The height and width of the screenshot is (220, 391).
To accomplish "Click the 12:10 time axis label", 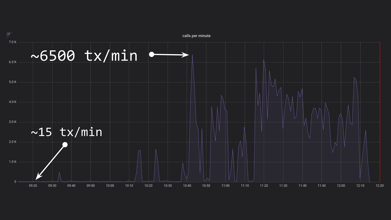I will point(360,186).
